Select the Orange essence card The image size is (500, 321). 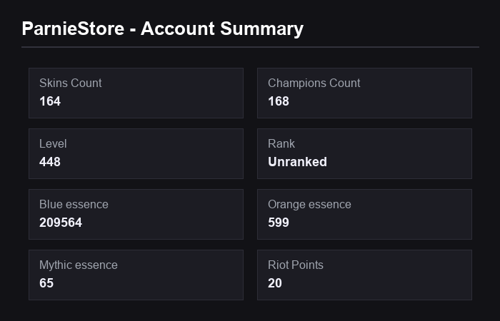tap(364, 214)
